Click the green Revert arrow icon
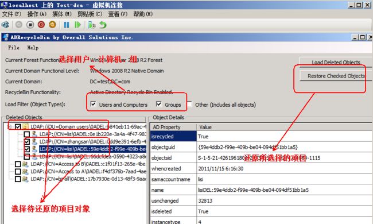Viewport: 373px width, 224px height. (x=103, y=25)
